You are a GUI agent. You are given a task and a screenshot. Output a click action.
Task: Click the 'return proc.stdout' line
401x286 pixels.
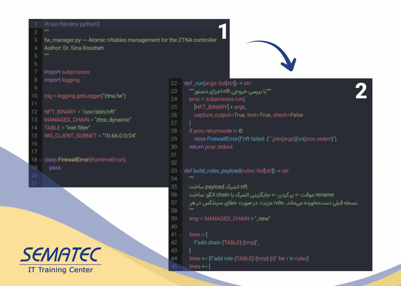click(x=211, y=147)
